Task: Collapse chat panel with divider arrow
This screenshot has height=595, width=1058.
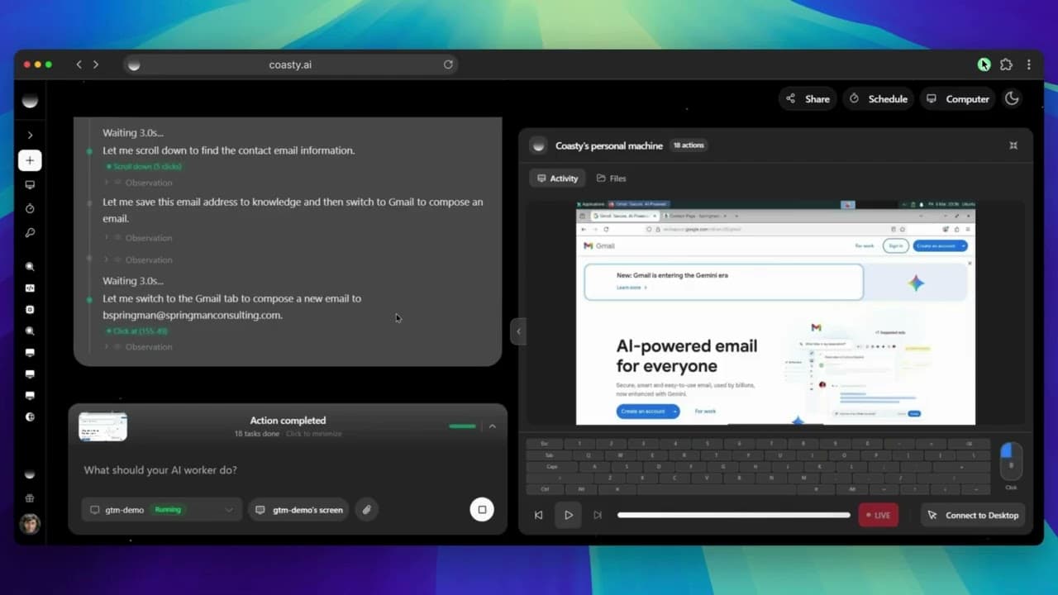Action: point(518,331)
